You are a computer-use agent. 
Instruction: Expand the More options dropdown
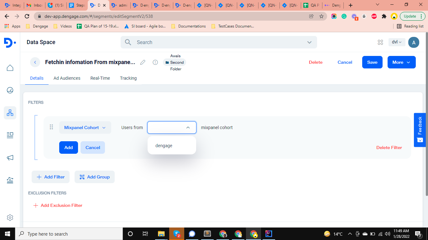coord(401,62)
